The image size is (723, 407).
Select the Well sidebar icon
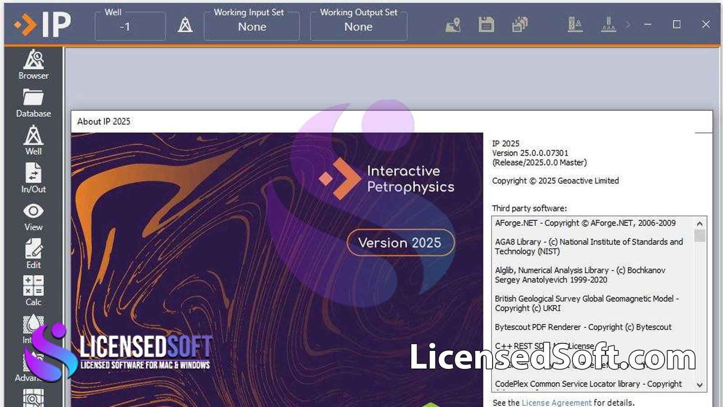pos(33,141)
